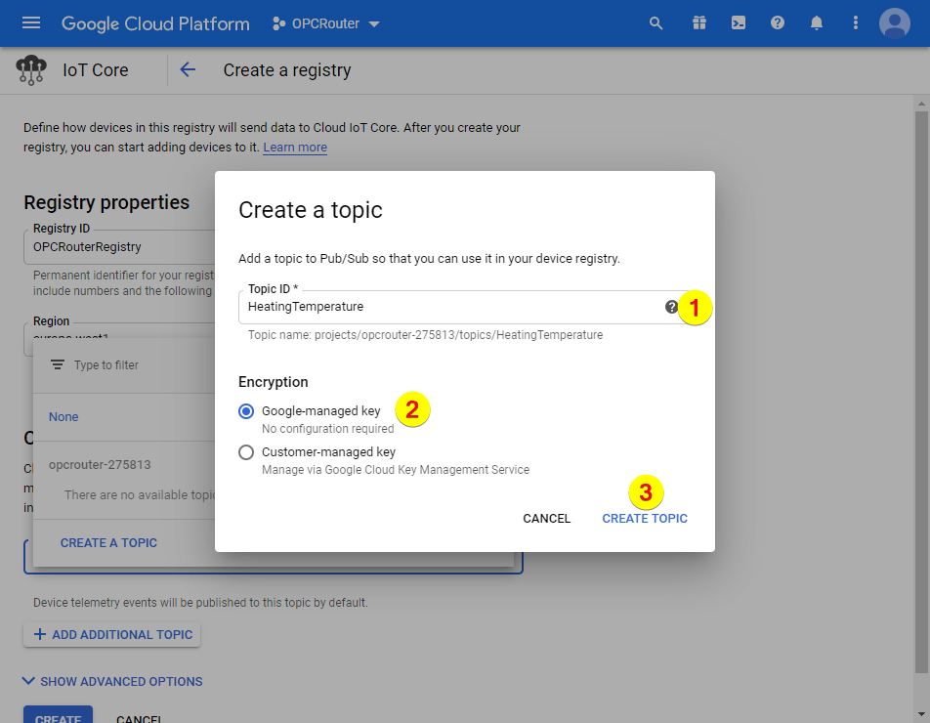
Task: Open the gift free trial icon
Action: [x=698, y=23]
